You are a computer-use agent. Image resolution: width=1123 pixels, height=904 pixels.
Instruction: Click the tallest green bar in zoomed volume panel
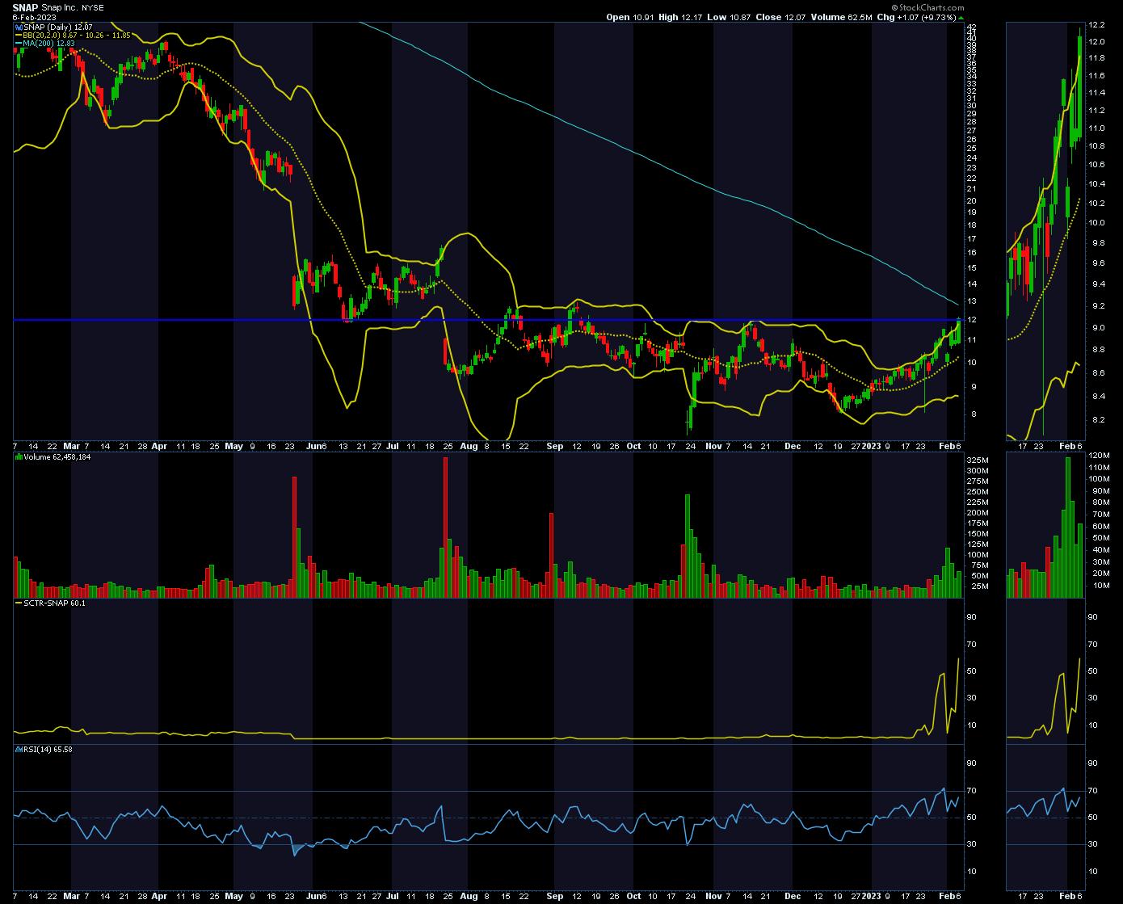pyautogui.click(x=1068, y=527)
